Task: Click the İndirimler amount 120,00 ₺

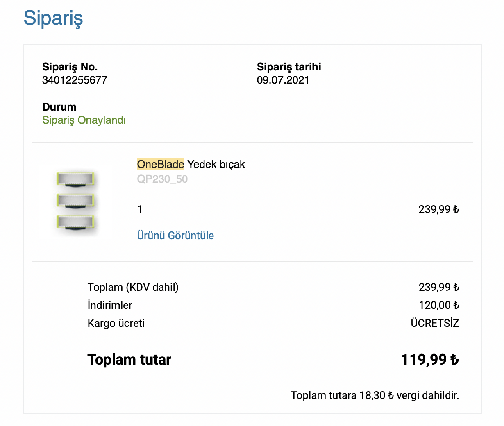Action: [x=439, y=305]
